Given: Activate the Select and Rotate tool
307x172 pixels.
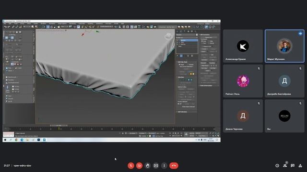Looking at the screenshot, I should pyautogui.click(x=52, y=27).
